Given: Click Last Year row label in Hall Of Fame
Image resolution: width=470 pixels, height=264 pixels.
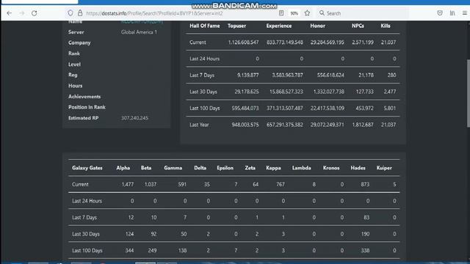Looking at the screenshot, I should [199, 125].
